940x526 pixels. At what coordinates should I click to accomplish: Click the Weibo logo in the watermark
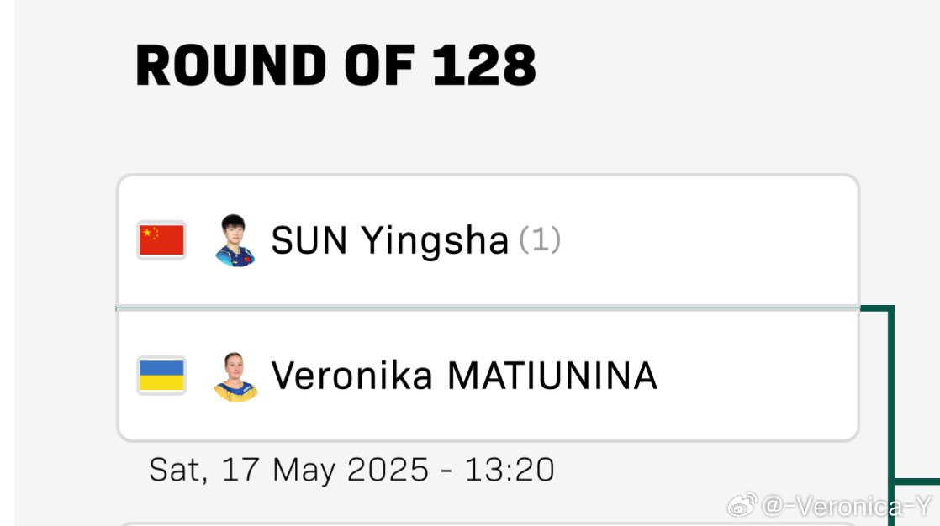pos(742,506)
